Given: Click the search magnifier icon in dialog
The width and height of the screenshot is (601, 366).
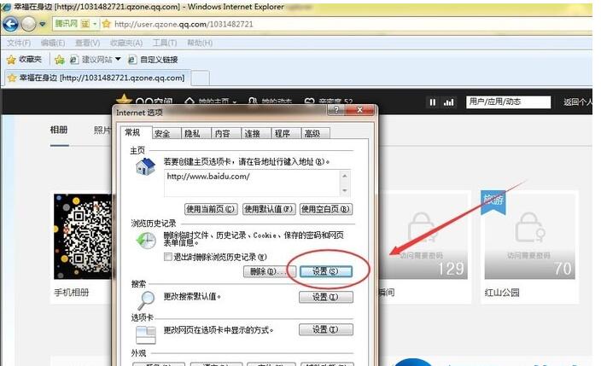Looking at the screenshot, I should [x=146, y=299].
